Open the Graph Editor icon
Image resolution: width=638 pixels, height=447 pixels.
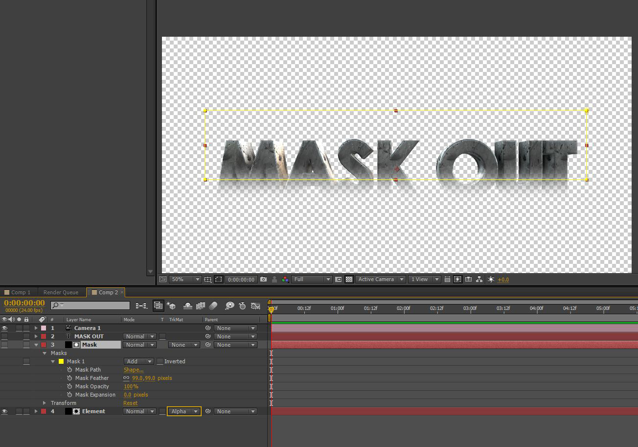pyautogui.click(x=255, y=306)
